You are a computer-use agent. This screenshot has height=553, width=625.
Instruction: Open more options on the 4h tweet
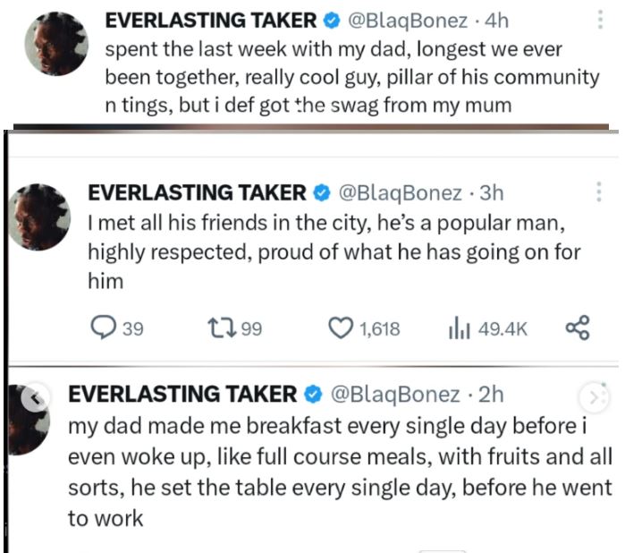click(600, 20)
